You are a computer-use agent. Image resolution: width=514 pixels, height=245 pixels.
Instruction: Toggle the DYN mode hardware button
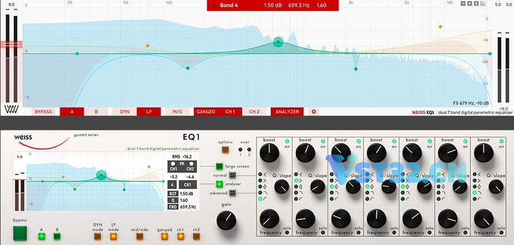[98, 236]
